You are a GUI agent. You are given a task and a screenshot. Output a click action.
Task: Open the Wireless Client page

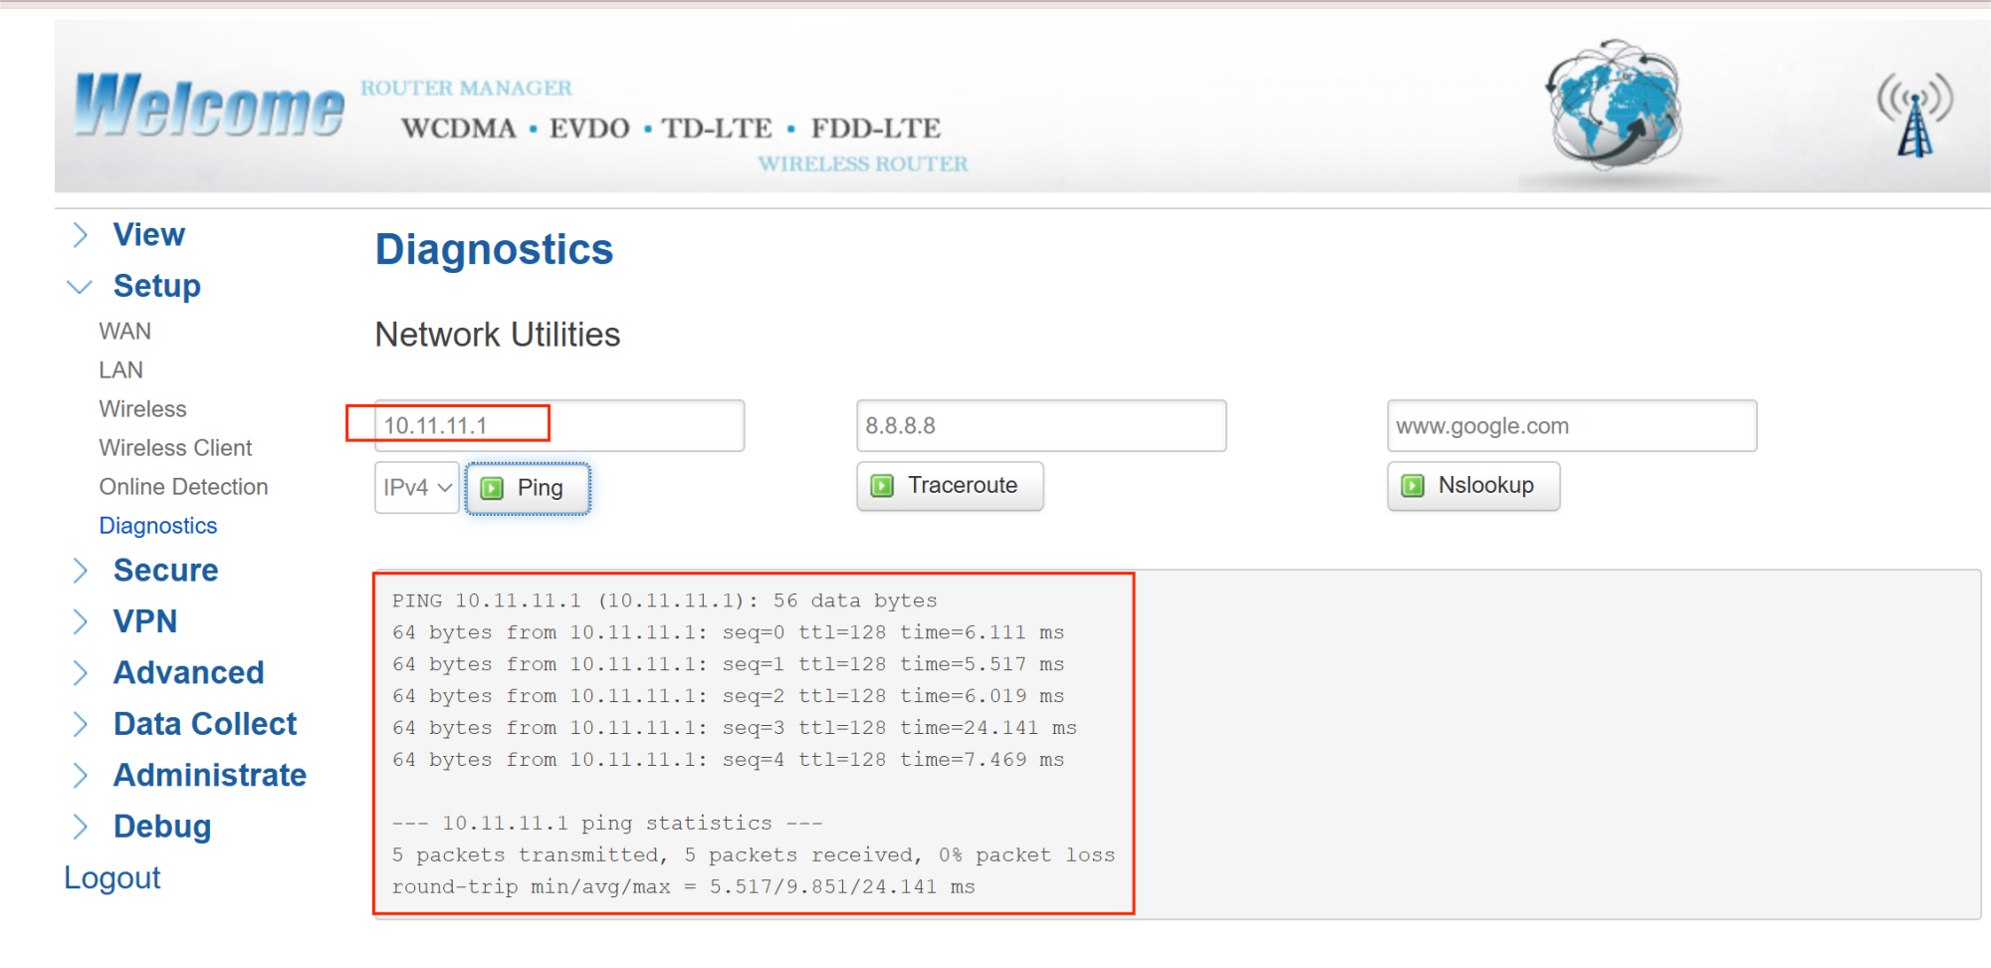coord(175,448)
